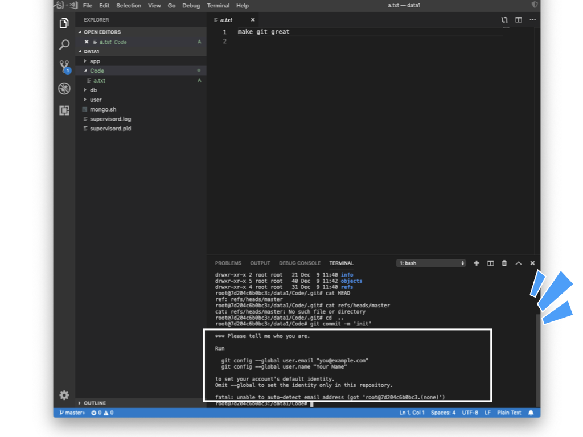Screen dimensions: 583x437
Task: Kill terminal with the trash icon
Action: point(504,263)
